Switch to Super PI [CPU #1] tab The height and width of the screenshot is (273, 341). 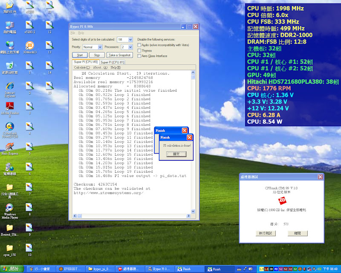pyautogui.click(x=113, y=62)
